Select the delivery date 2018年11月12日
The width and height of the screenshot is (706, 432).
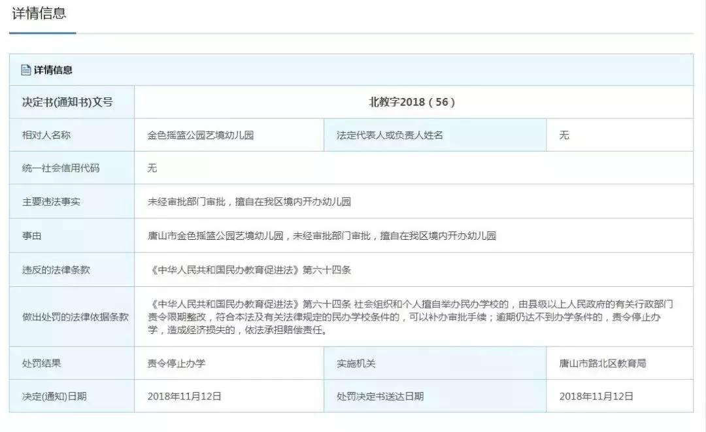(x=596, y=397)
